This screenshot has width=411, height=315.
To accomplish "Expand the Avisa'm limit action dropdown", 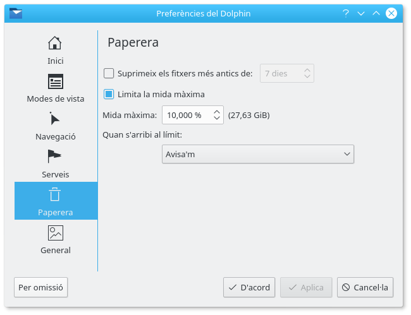I will click(258, 154).
